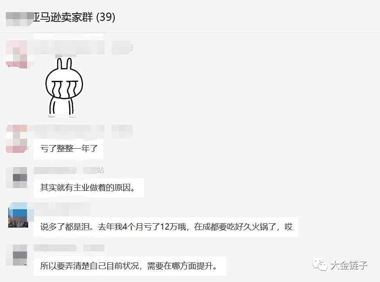
Task: Click avatar beside 所以要弄清楚自己目前状况 message
Action: (17, 255)
